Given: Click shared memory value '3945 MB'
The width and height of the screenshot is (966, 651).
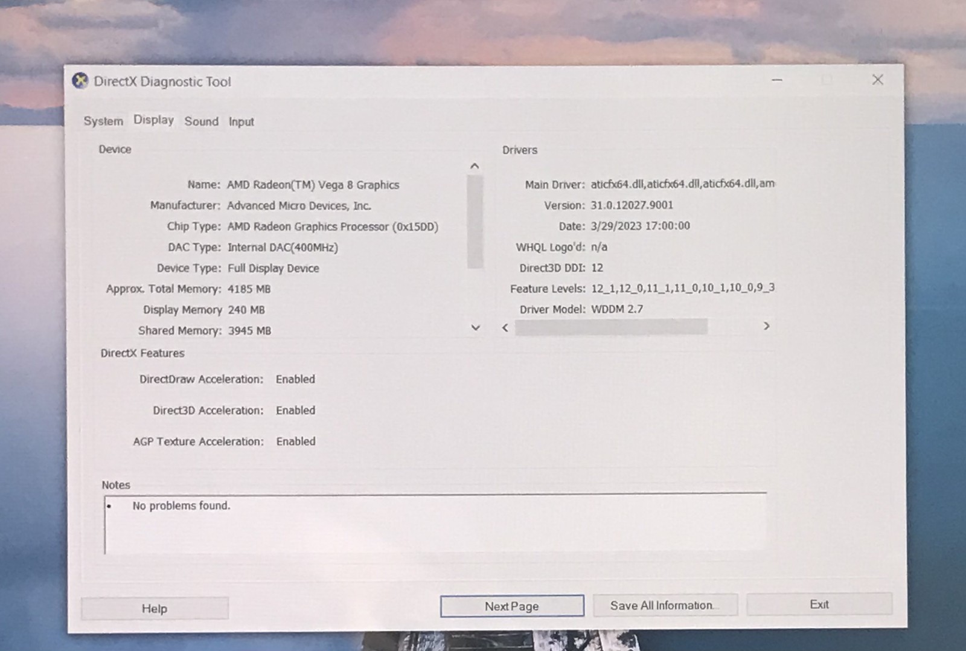Looking at the screenshot, I should [x=249, y=330].
